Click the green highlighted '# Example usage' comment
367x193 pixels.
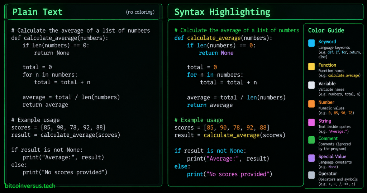(x=199, y=120)
